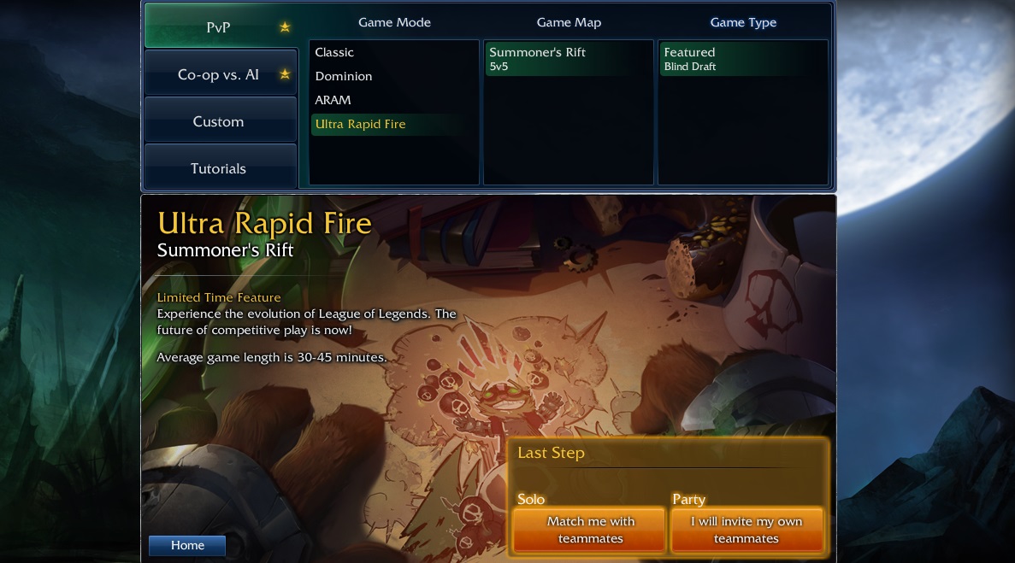Click the gold star beside Co-op vs. AI
The image size is (1015, 563).
(285, 74)
